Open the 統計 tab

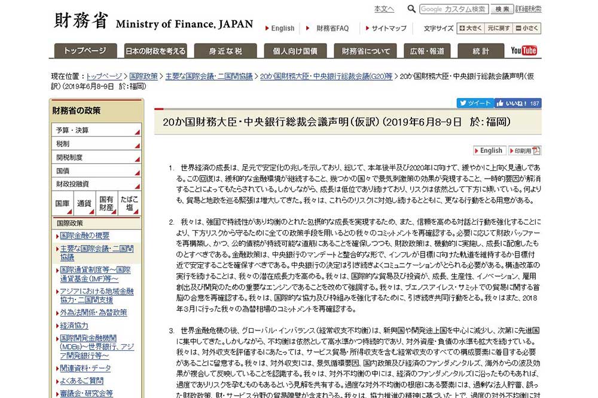(x=481, y=50)
